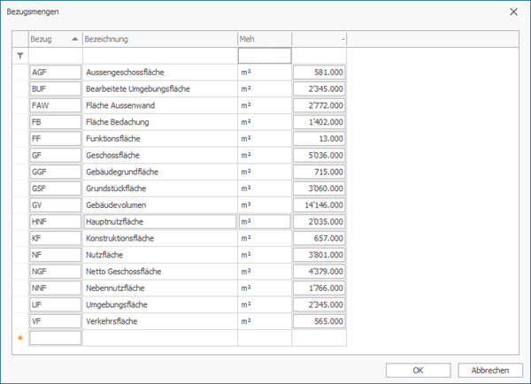Select the m² unit cell of the HNF row
This screenshot has width=531, height=384.
click(x=265, y=221)
